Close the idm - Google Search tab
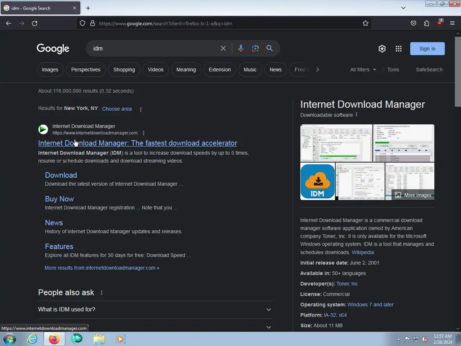Viewport: 461px width, 346px height. pyautogui.click(x=75, y=8)
